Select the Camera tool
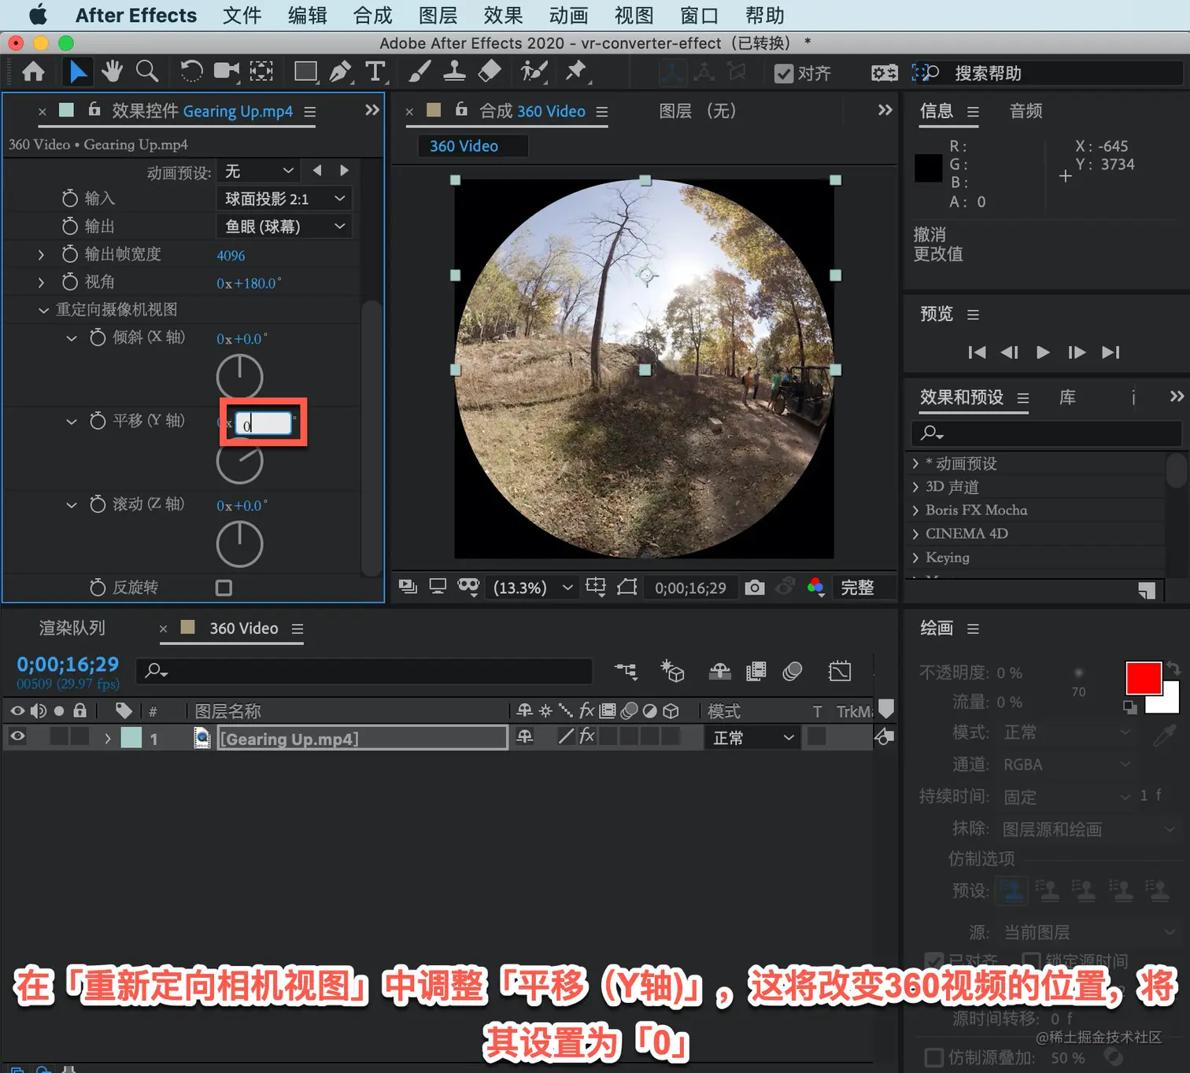The width and height of the screenshot is (1190, 1073). pos(227,72)
